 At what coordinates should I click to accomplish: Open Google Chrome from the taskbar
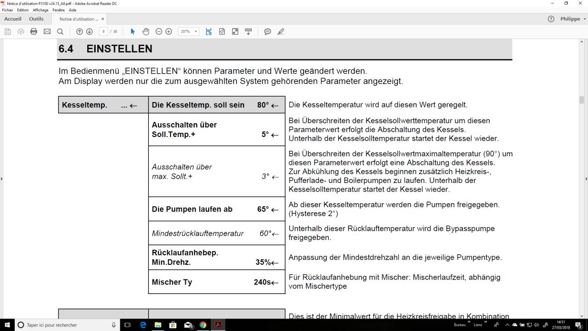[203, 325]
